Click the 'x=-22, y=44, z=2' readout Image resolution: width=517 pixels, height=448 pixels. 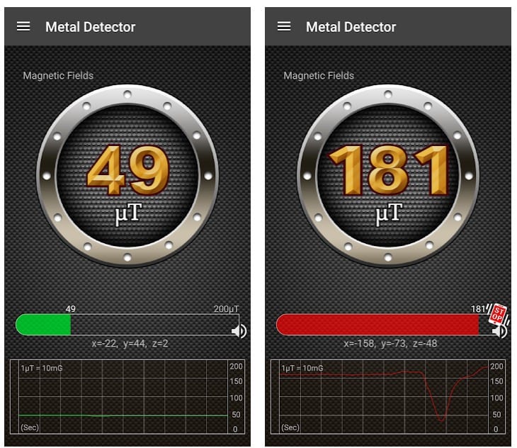(x=130, y=344)
